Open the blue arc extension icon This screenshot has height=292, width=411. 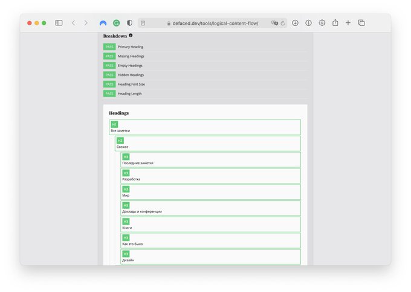coord(103,24)
